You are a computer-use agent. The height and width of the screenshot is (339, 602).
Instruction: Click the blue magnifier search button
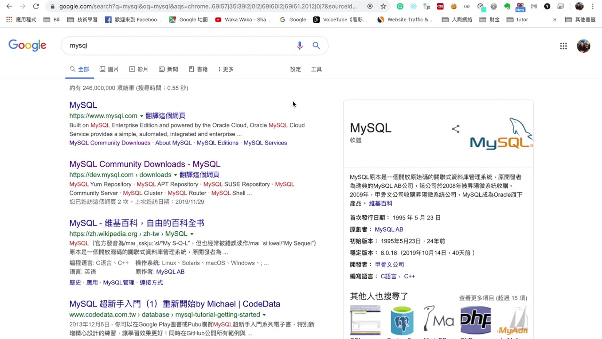click(316, 46)
